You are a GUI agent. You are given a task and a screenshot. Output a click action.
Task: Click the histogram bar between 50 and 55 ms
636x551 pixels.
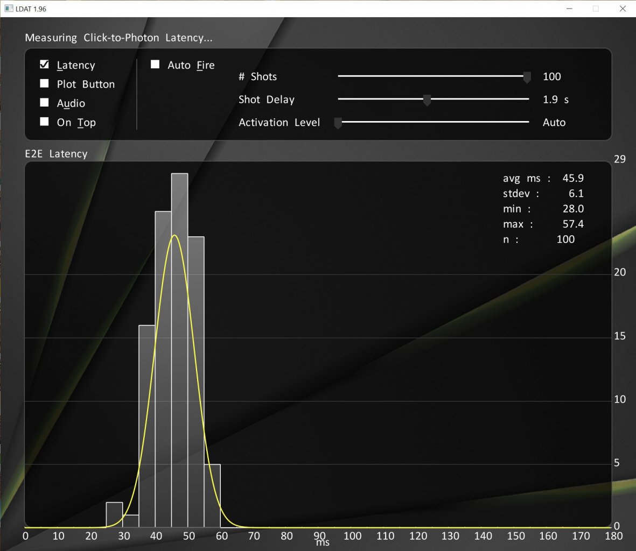click(196, 382)
